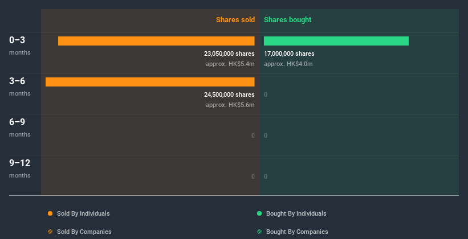Click the 23,050,000 shares value

point(229,53)
